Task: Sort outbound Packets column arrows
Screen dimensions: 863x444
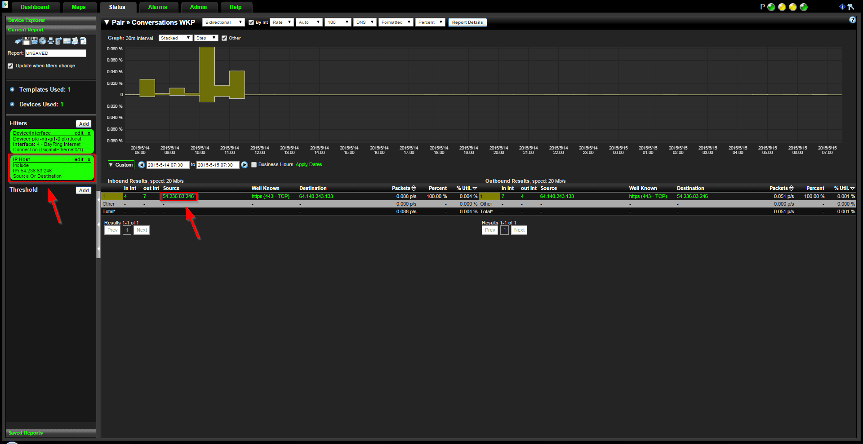Action: (x=792, y=188)
